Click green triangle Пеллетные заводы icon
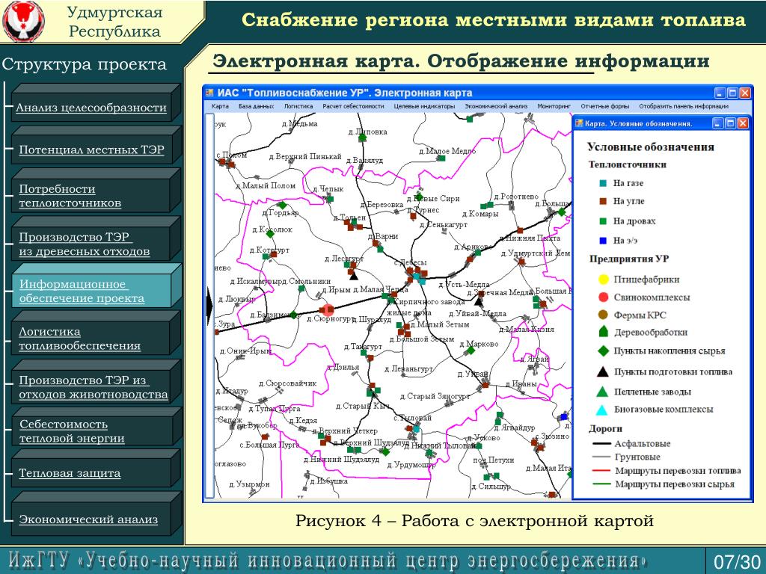The width and height of the screenshot is (766, 574). 603,392
